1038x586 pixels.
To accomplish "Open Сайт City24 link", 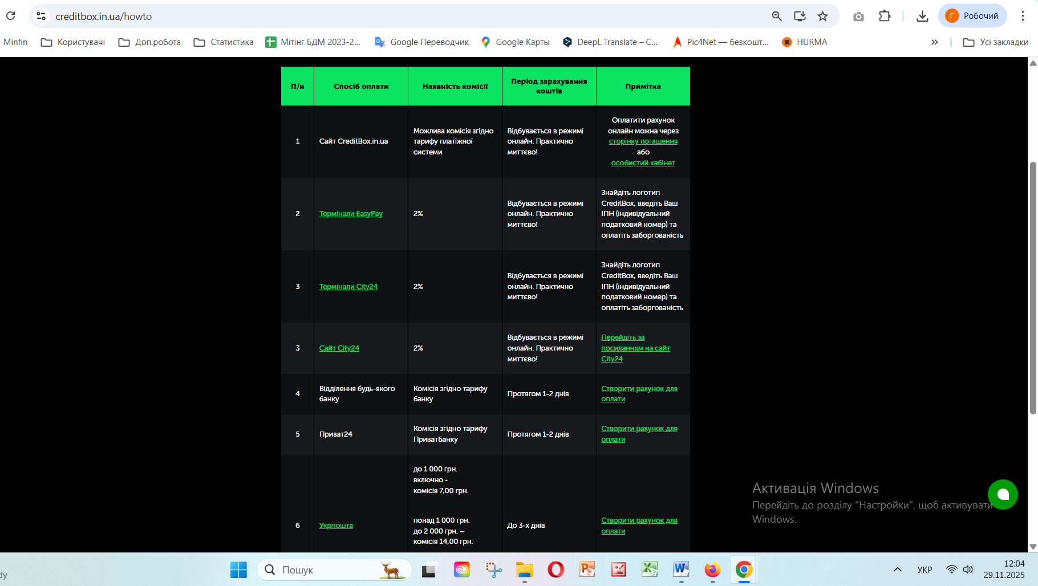I will pos(339,348).
